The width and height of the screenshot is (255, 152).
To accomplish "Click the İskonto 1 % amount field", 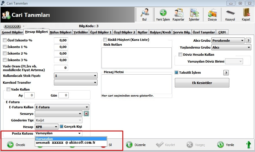I will [x=61, y=47].
